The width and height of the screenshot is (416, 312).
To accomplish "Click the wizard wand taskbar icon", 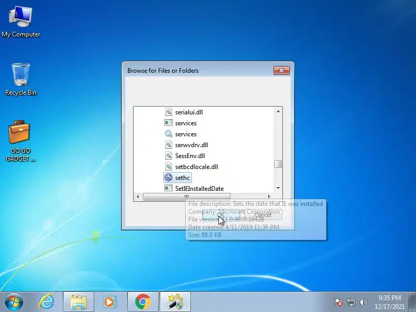I will (x=175, y=302).
